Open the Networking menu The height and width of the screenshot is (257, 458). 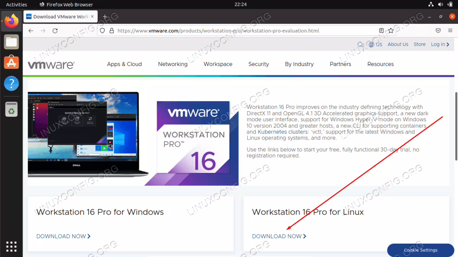pos(173,64)
